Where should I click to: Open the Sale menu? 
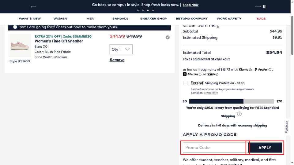(x=261, y=19)
